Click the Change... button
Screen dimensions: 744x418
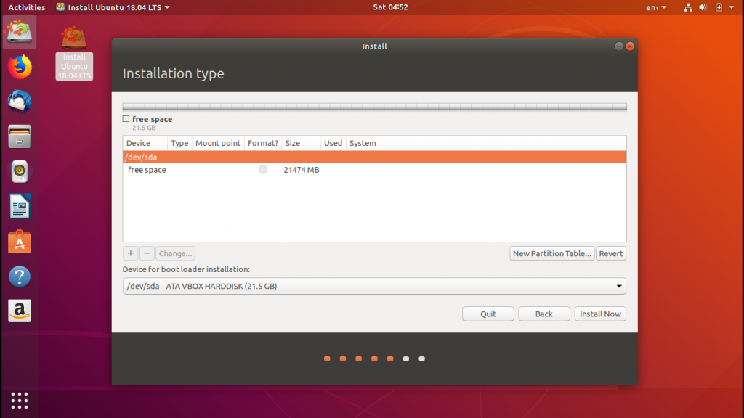coord(176,253)
